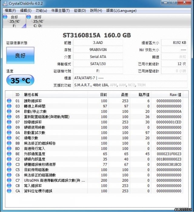Image resolution: width=194 pixels, height=212 pixels.
Task: Click the blue status orb for C: D:
Action: pos(28,17)
